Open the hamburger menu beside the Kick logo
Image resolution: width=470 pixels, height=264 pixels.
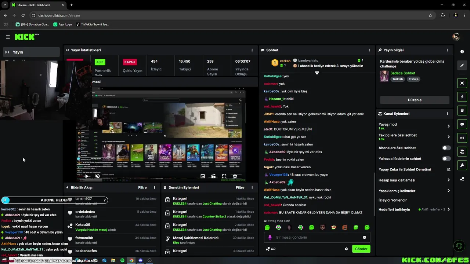8,37
